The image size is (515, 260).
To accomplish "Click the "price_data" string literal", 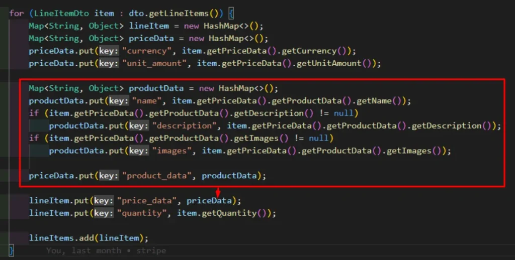I will click(149, 201).
